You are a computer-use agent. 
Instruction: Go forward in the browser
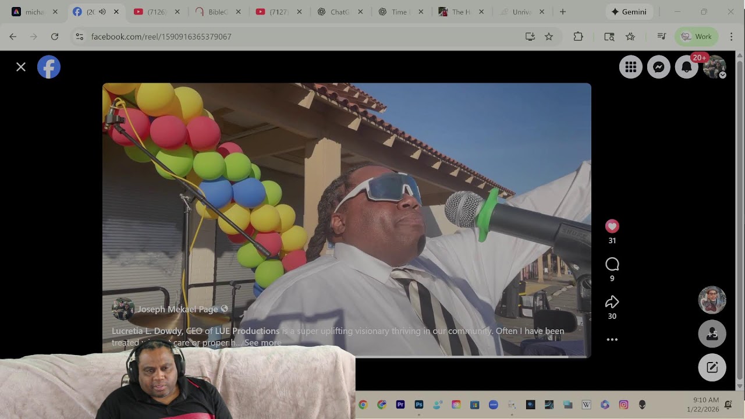tap(34, 36)
